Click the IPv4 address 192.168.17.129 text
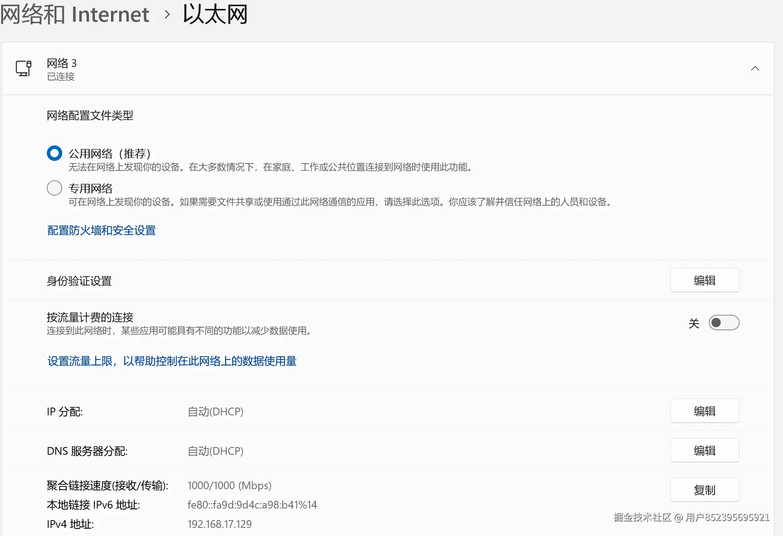The image size is (783, 536). click(219, 524)
